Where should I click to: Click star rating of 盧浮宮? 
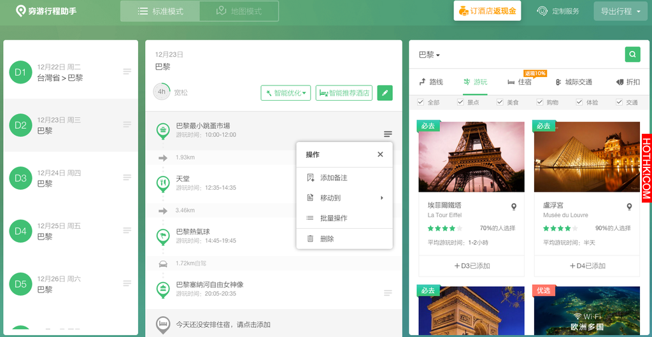[x=560, y=229]
